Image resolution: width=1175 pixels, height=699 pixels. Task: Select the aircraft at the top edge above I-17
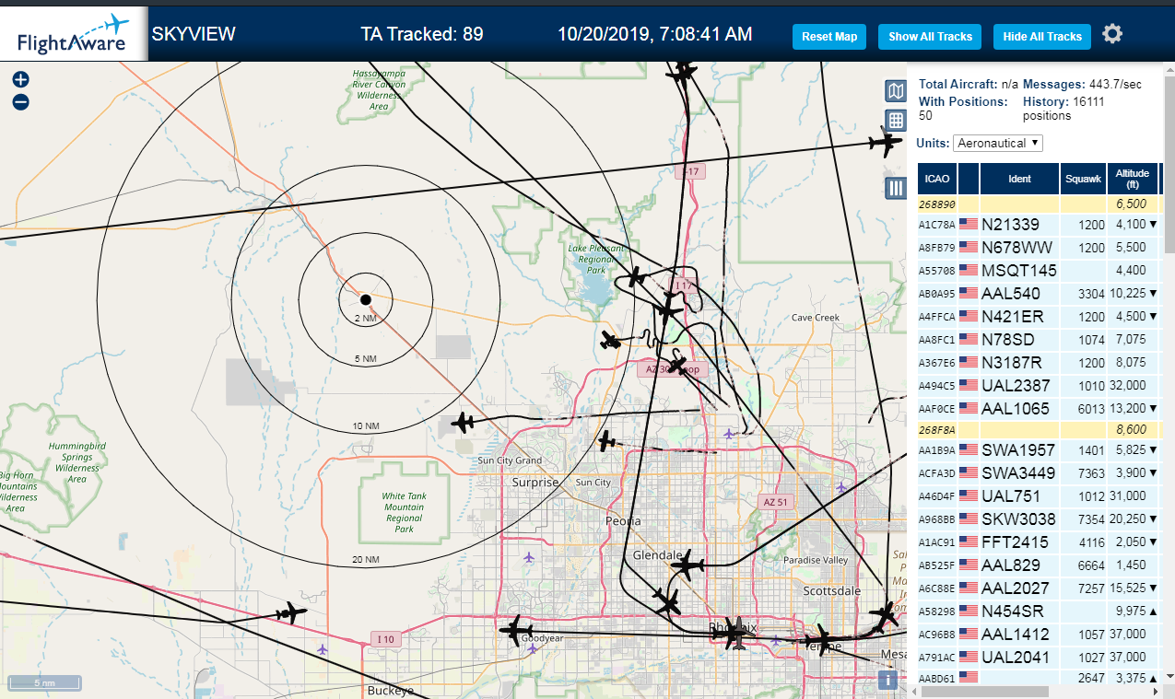click(683, 70)
